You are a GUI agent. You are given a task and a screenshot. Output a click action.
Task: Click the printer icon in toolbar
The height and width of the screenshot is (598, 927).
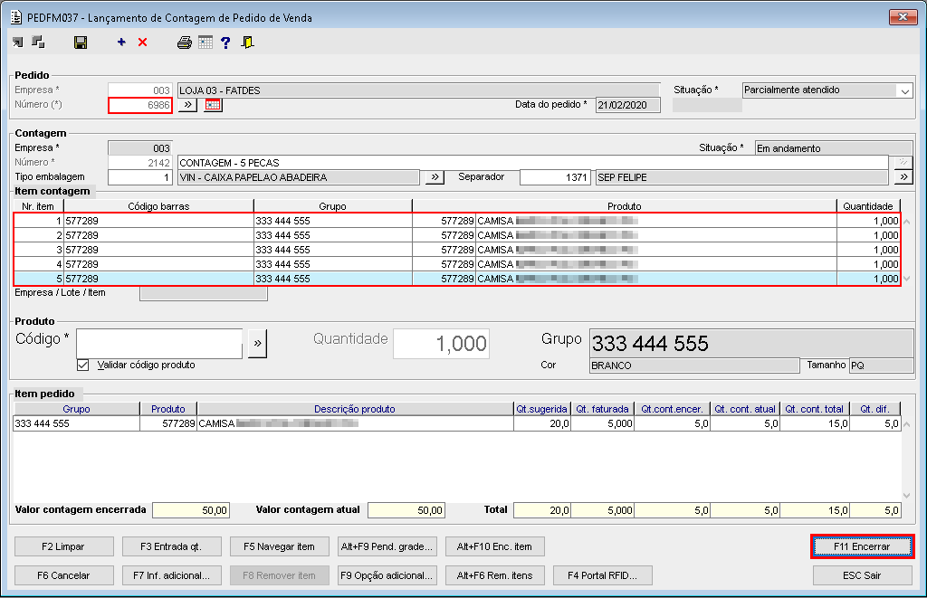tap(185, 43)
